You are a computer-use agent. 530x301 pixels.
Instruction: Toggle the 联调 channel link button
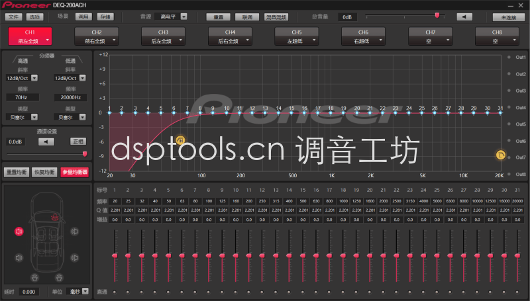coord(247,17)
